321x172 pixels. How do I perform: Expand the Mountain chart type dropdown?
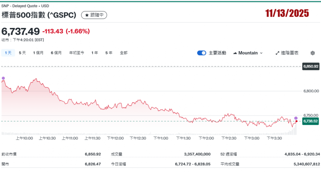(x=248, y=53)
